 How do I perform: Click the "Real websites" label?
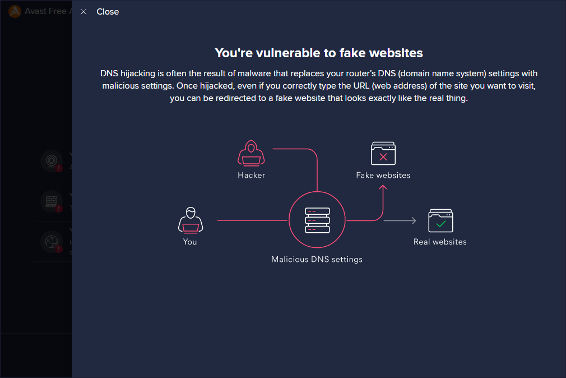[440, 242]
